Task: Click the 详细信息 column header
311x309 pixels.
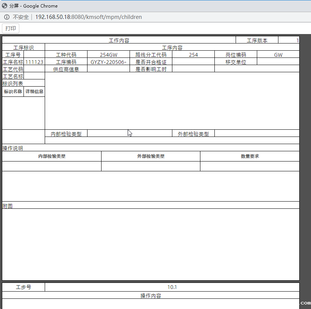Action: [x=34, y=92]
